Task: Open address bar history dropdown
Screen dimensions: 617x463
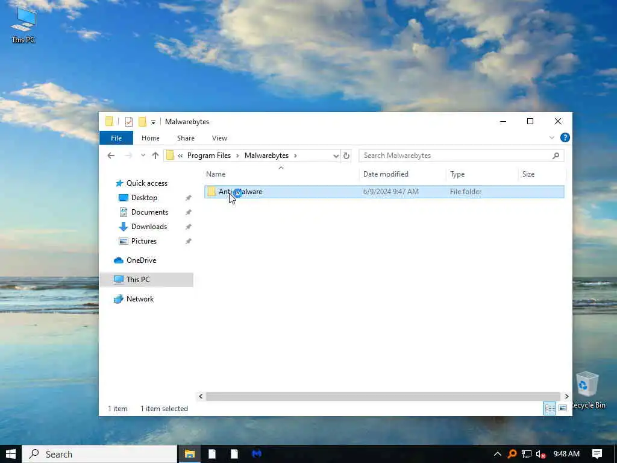Action: pos(336,156)
